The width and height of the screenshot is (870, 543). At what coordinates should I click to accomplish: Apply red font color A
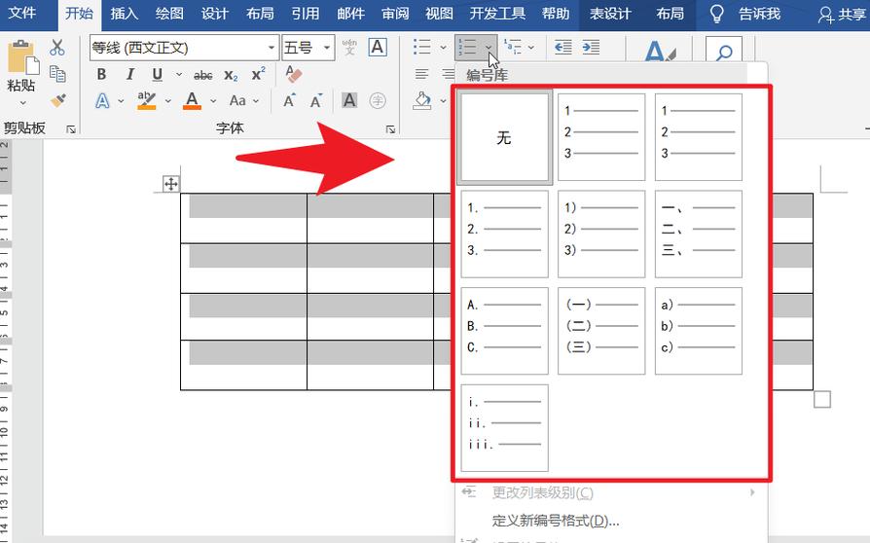[192, 100]
